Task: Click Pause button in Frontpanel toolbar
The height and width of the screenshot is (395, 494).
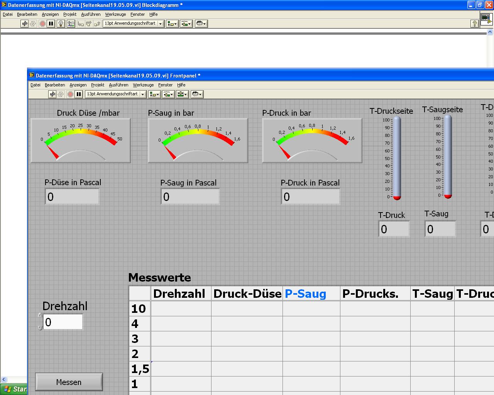Action: pos(79,94)
